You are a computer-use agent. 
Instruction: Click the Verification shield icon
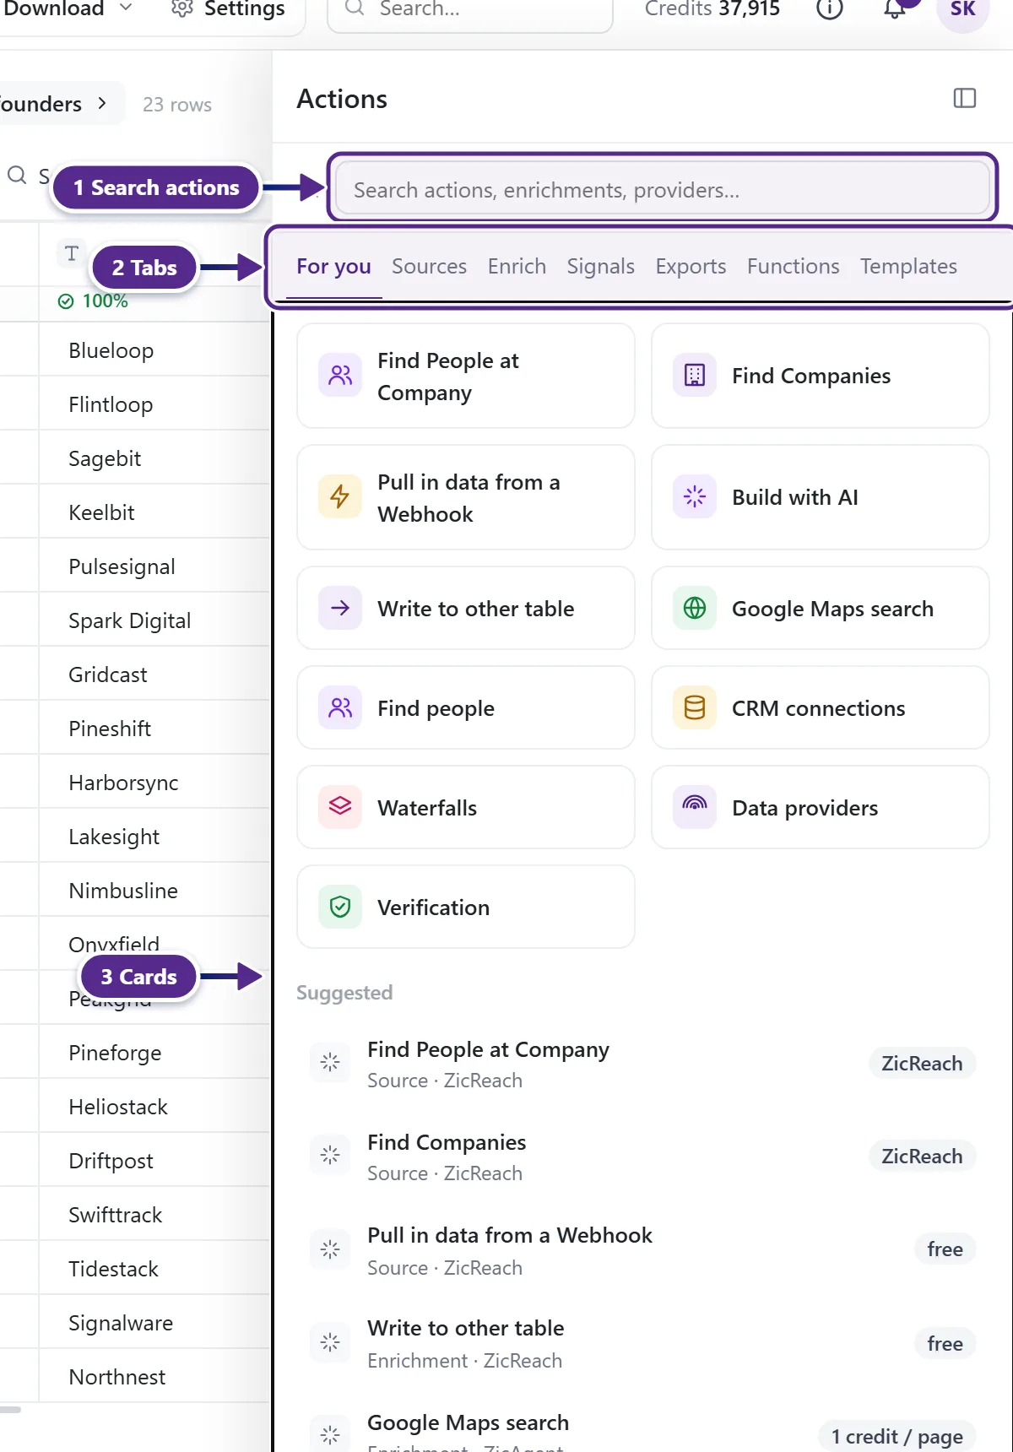point(340,907)
